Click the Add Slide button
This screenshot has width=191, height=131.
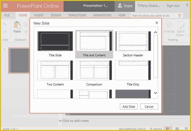click(x=129, y=106)
